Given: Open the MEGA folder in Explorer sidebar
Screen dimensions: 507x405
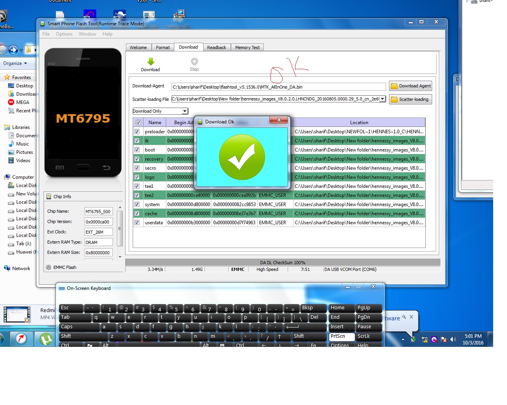Looking at the screenshot, I should click(23, 102).
